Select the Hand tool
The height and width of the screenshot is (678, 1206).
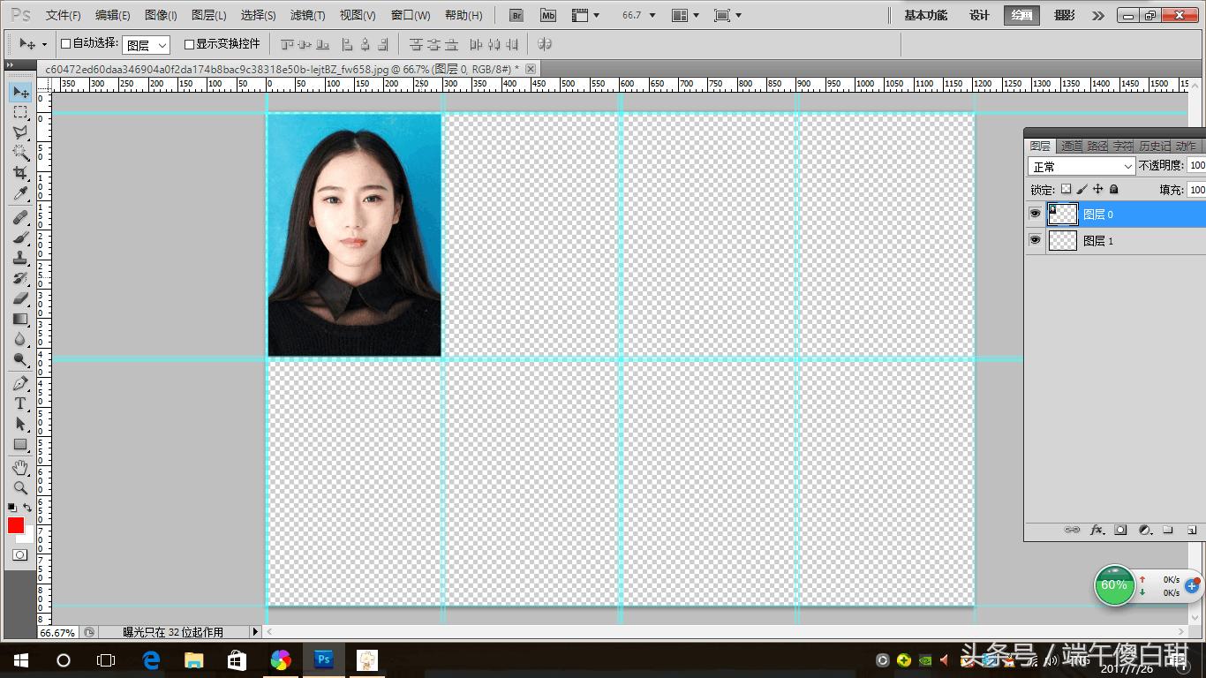pyautogui.click(x=20, y=467)
